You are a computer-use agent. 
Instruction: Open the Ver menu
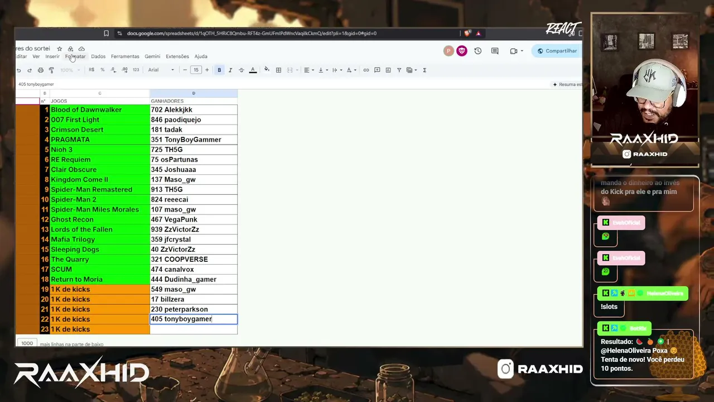point(36,56)
